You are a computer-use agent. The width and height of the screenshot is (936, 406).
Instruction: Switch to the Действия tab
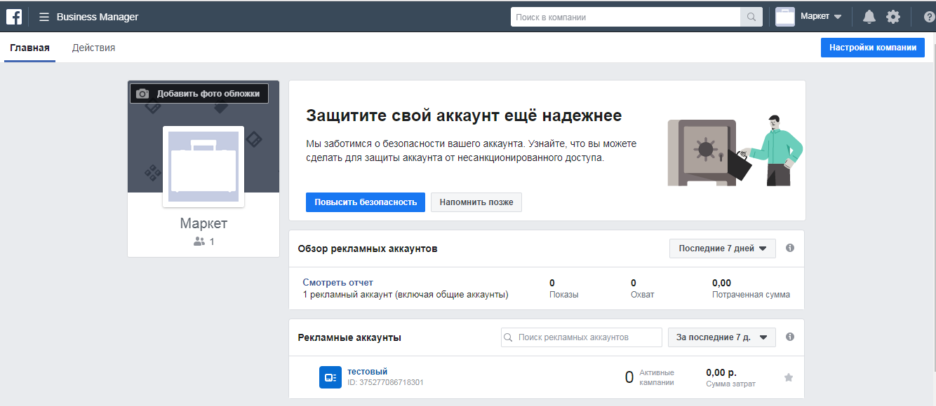(x=93, y=48)
